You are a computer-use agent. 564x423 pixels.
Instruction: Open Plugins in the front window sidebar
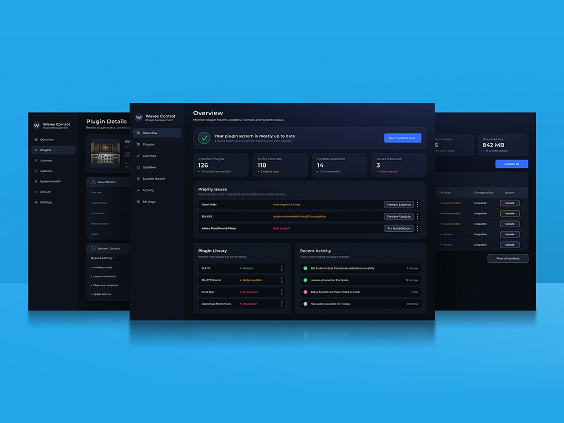[x=157, y=144]
